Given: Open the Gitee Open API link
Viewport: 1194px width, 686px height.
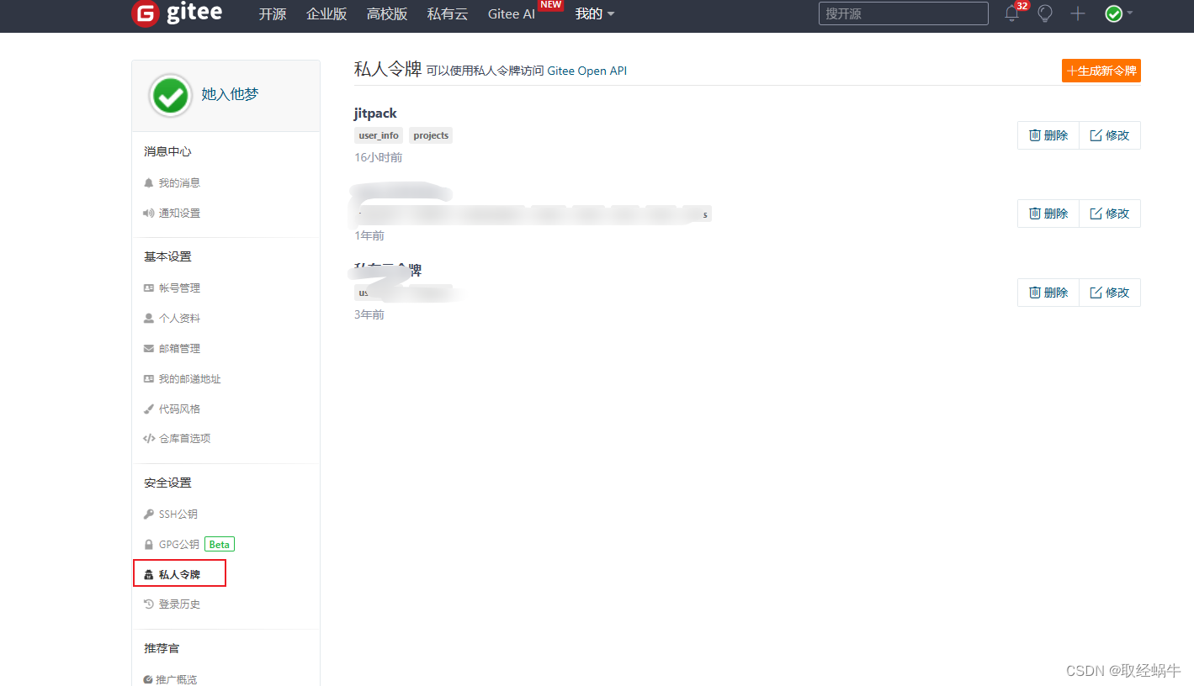Looking at the screenshot, I should (586, 71).
